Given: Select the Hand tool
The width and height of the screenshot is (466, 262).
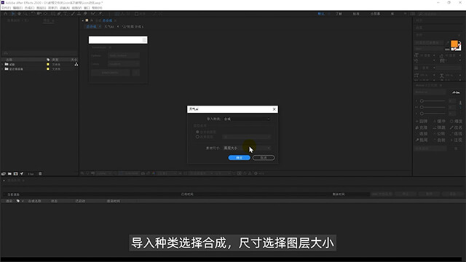Looking at the screenshot, I should coord(20,14).
